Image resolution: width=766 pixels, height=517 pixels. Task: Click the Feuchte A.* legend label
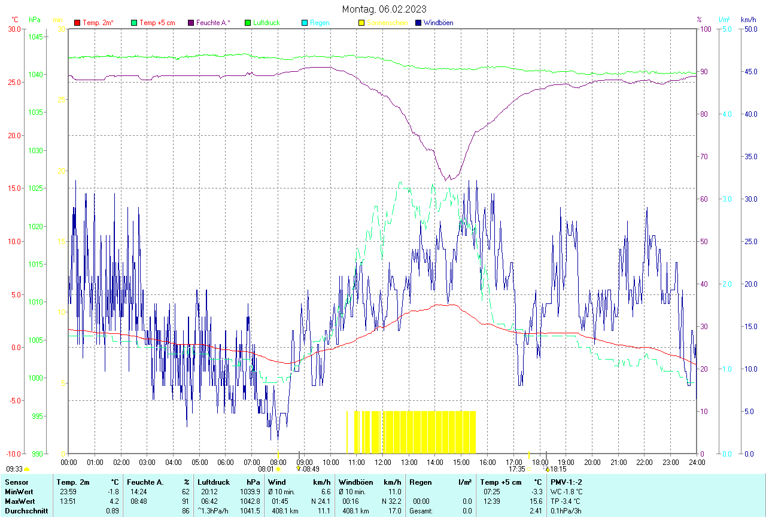pyautogui.click(x=213, y=23)
